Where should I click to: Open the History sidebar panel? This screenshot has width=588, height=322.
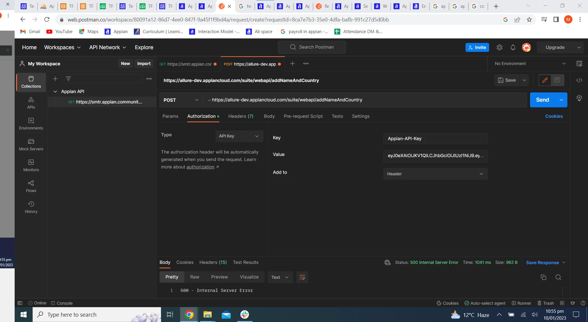point(31,207)
